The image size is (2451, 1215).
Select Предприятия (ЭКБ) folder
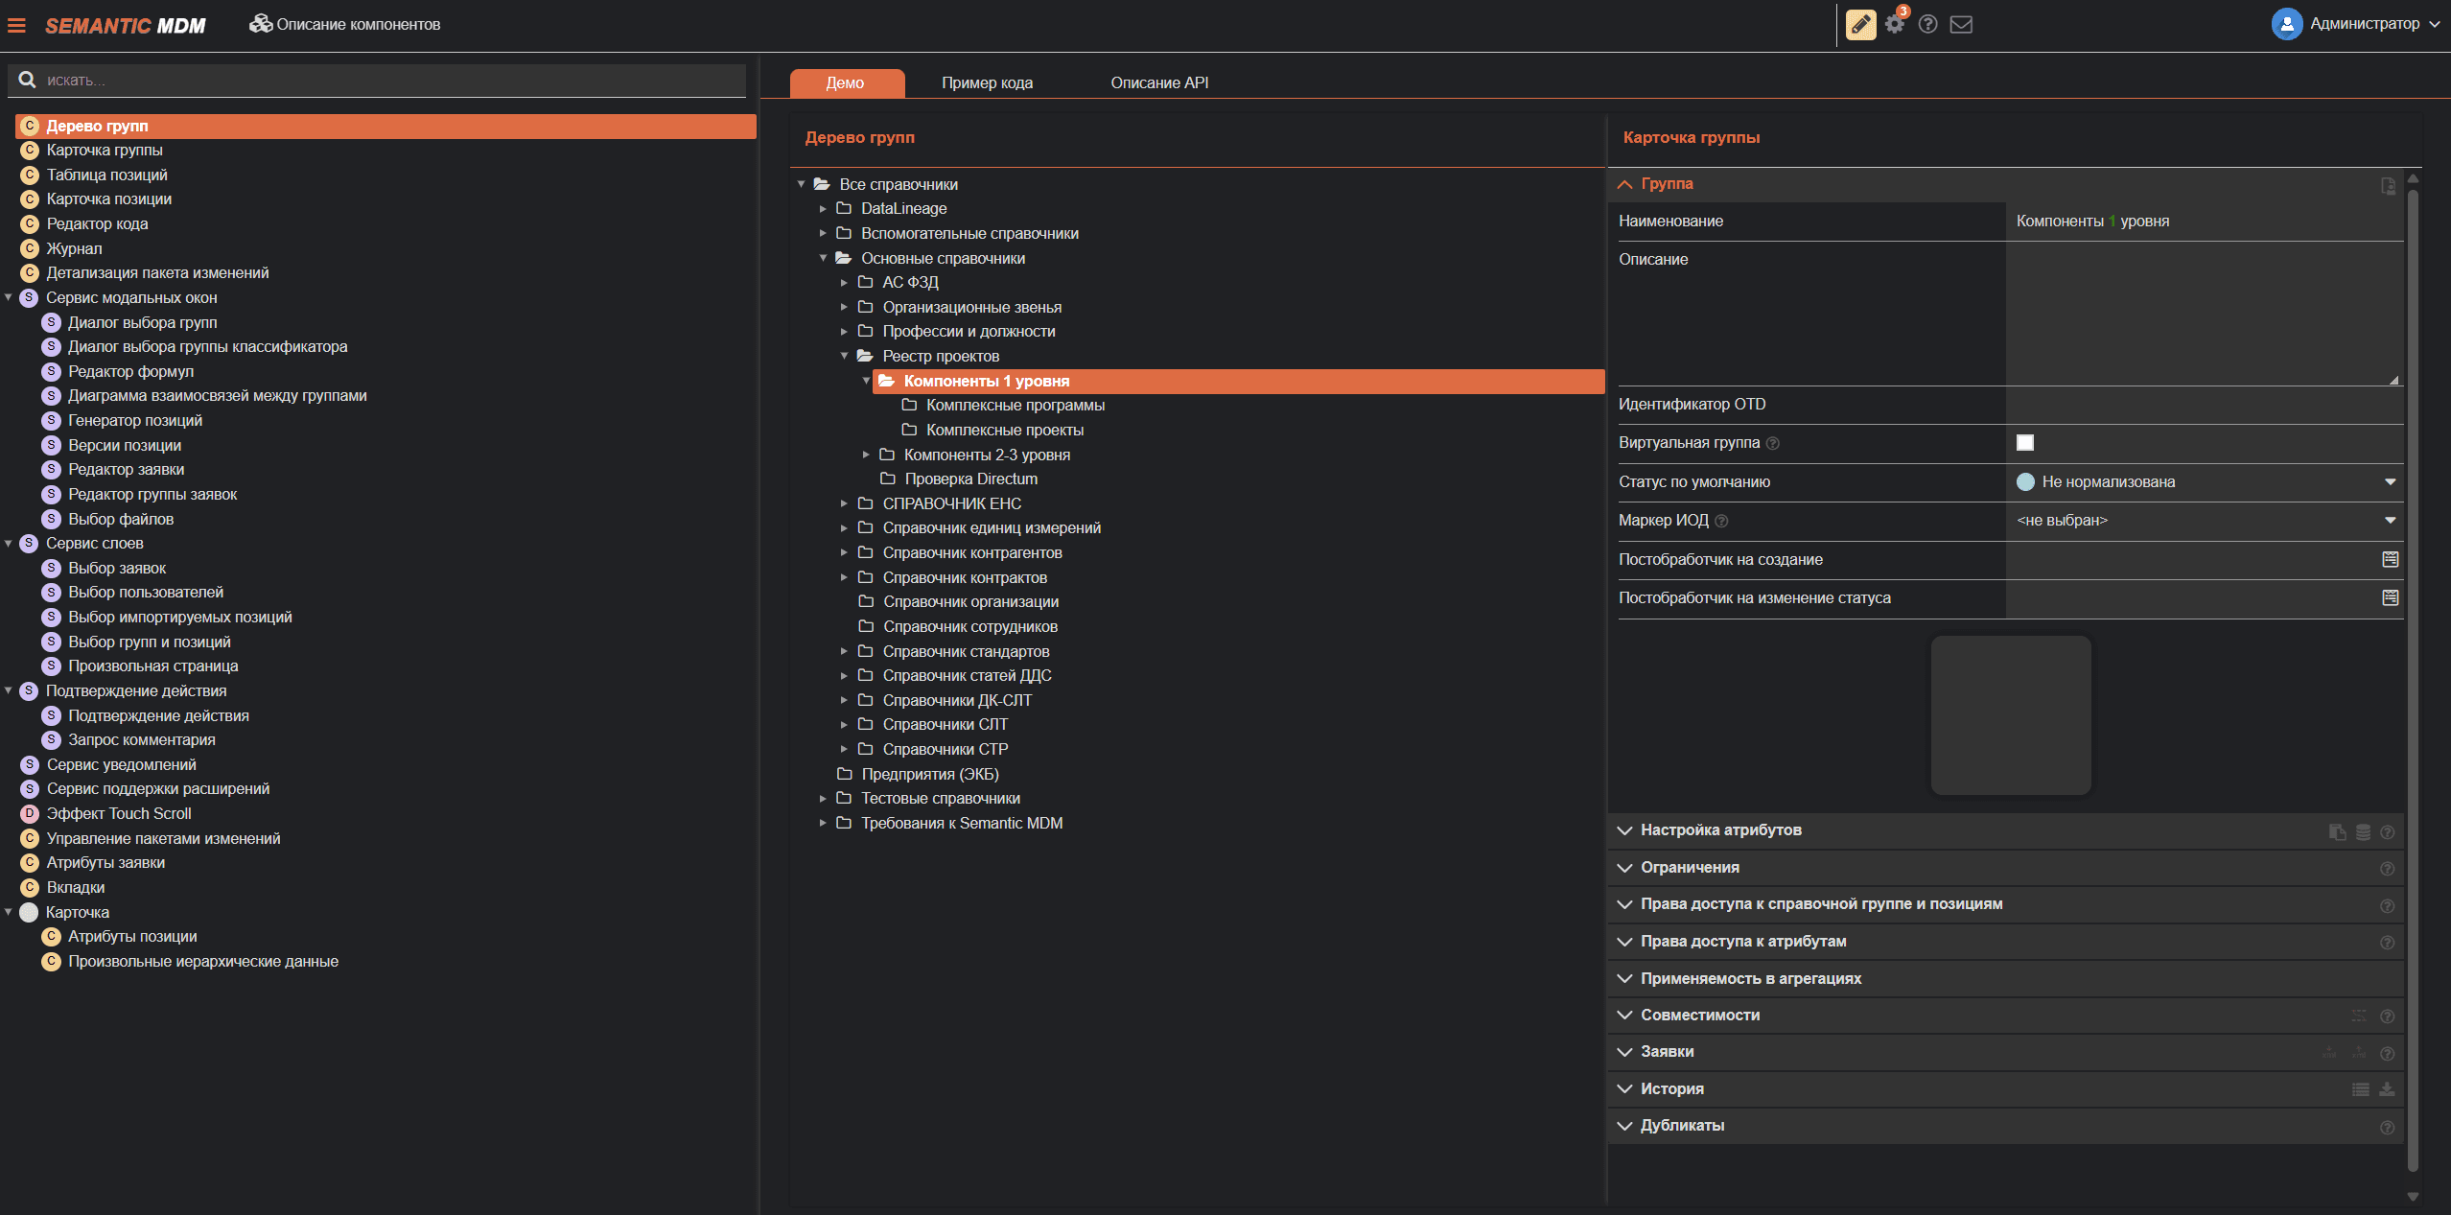click(929, 774)
